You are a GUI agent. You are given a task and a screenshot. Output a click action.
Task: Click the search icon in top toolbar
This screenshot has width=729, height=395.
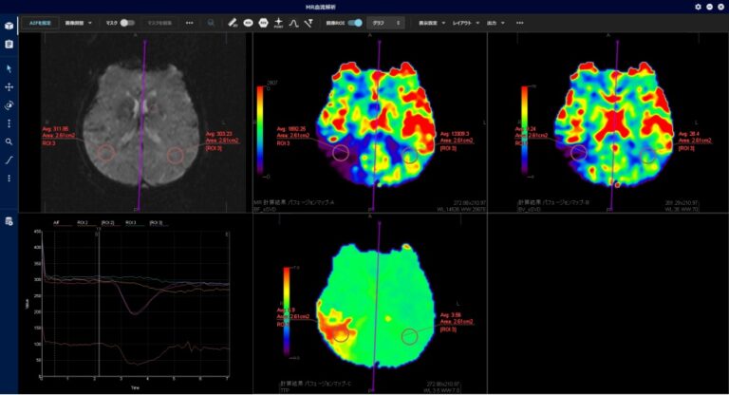pos(211,22)
